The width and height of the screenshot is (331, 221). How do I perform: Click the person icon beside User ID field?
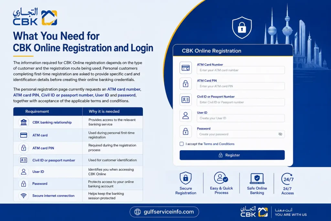(x=186, y=116)
